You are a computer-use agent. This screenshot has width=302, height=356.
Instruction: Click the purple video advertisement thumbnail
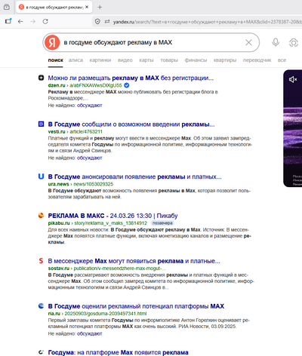[293, 128]
